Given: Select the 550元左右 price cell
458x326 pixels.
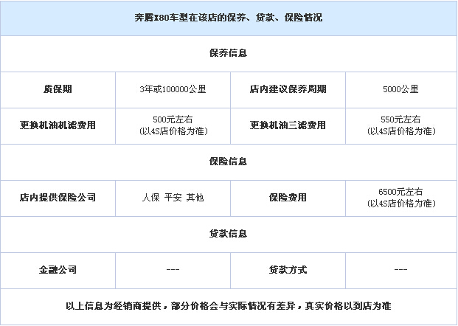Looking at the screenshot, I should coord(401,125).
